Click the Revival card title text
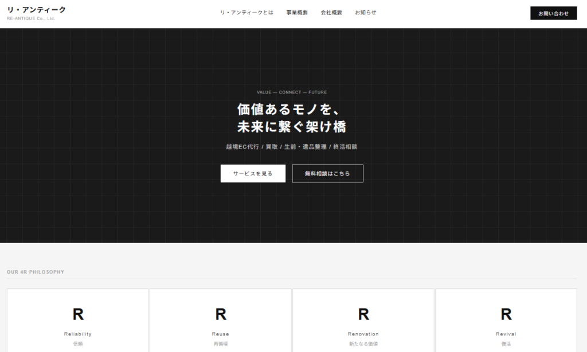This screenshot has height=352, width=587. [506, 334]
